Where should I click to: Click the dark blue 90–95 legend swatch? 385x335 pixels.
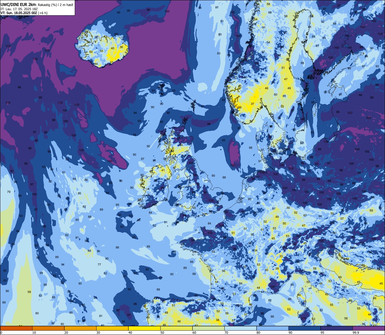click(x=304, y=328)
